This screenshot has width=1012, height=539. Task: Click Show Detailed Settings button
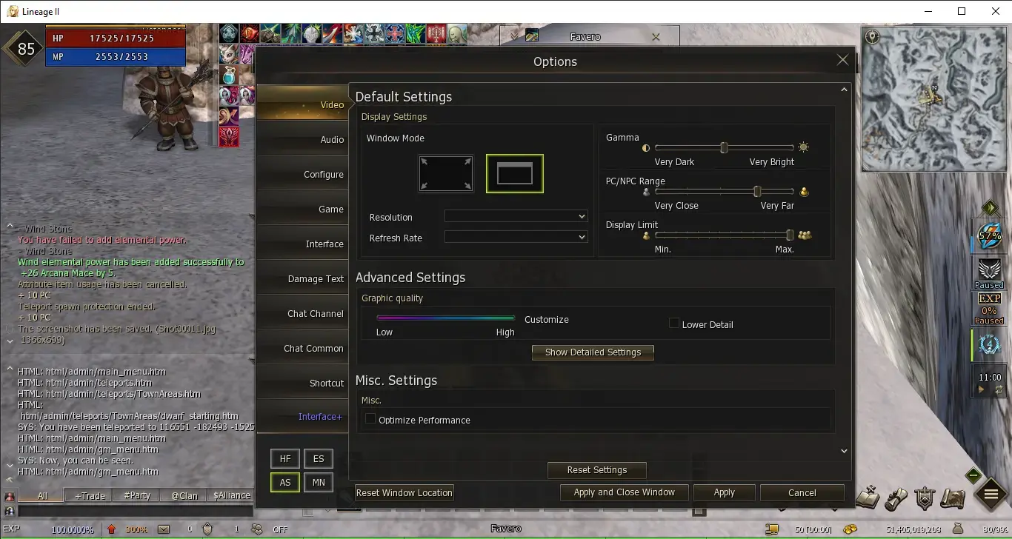point(593,352)
